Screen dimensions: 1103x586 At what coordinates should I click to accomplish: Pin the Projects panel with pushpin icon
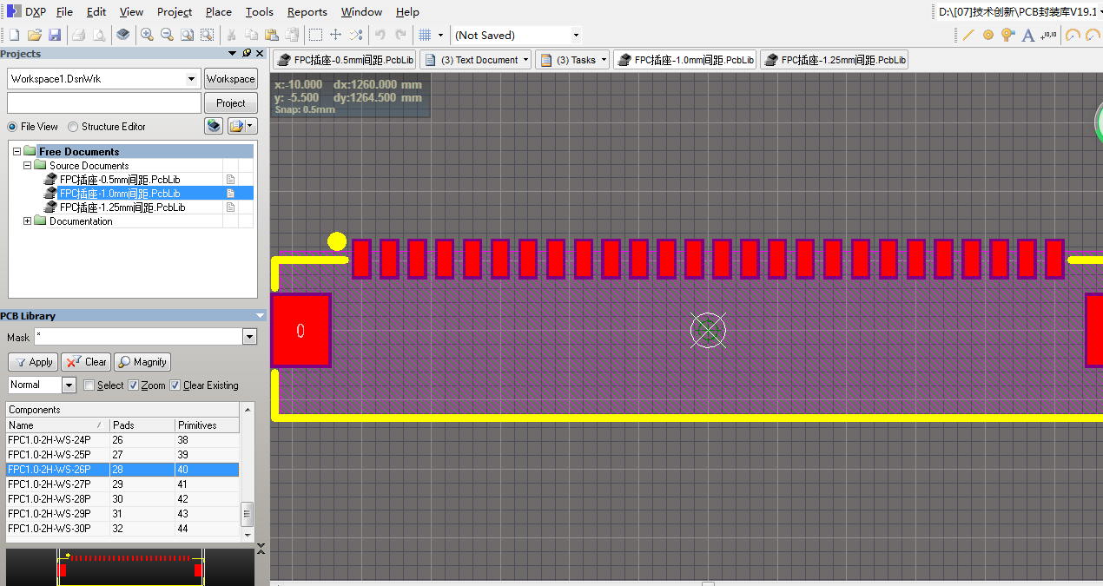pyautogui.click(x=247, y=53)
